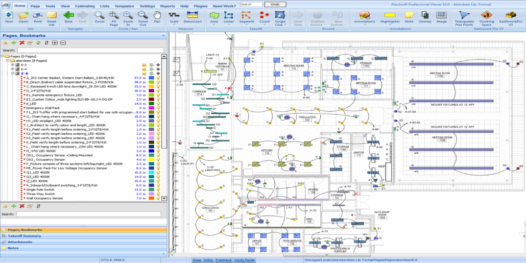This screenshot has width=526, height=263.
Task: Collapse the Pages, Bookmarks panel with chevron
Action: click(163, 36)
